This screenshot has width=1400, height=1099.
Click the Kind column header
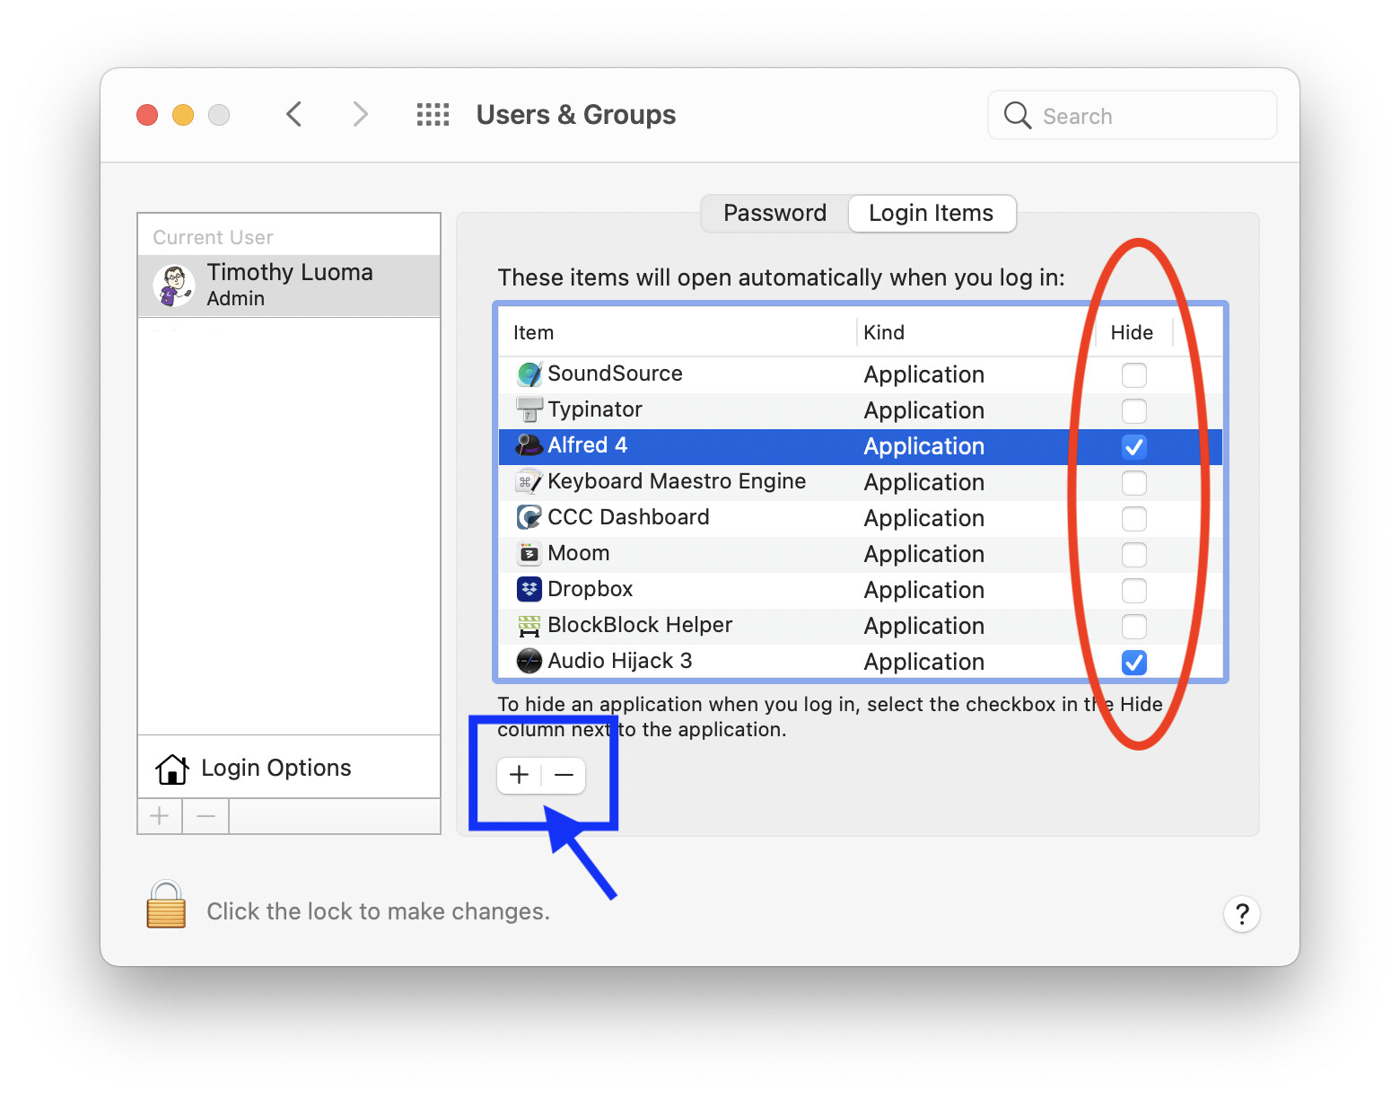pyautogui.click(x=884, y=333)
